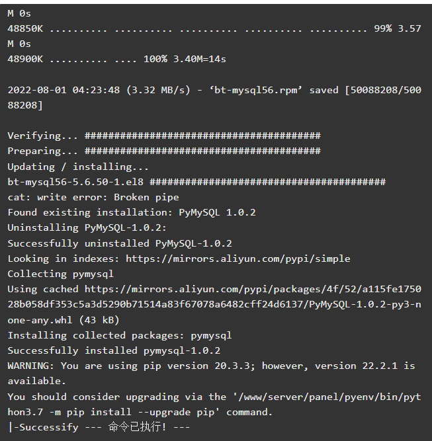Click the pip version WARNING message
This screenshot has height=441, width=432.
coord(211,373)
